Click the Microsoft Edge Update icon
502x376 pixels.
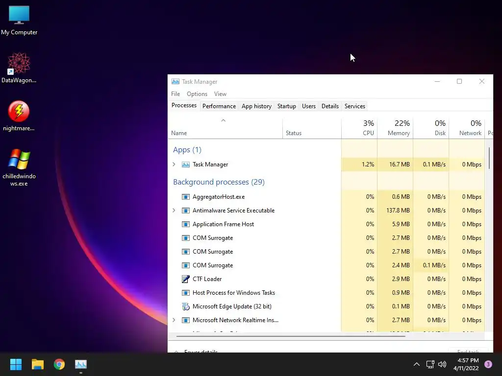point(186,306)
